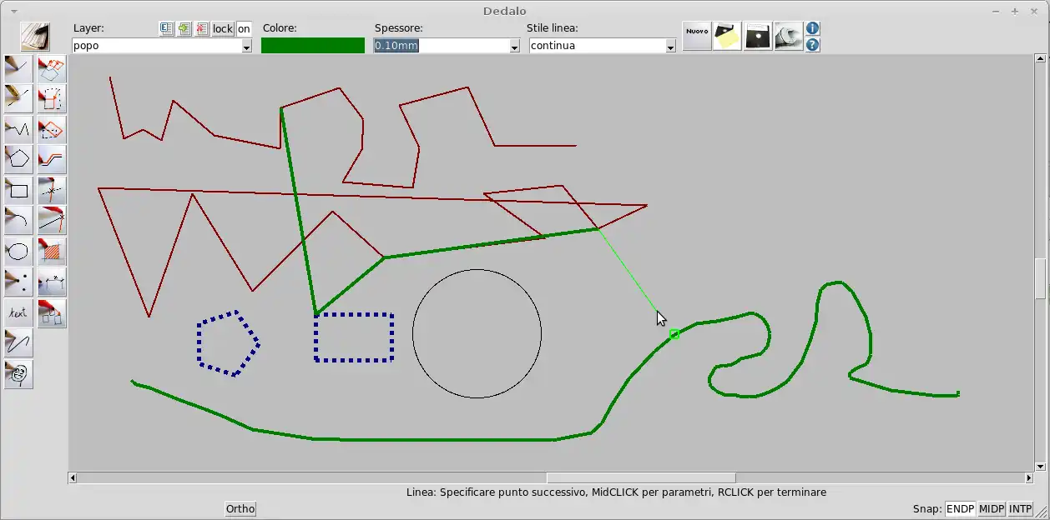Click the green snap marker square
This screenshot has width=1050, height=520.
click(x=674, y=334)
